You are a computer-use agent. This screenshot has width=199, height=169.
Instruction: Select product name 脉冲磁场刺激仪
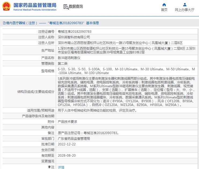(69, 58)
